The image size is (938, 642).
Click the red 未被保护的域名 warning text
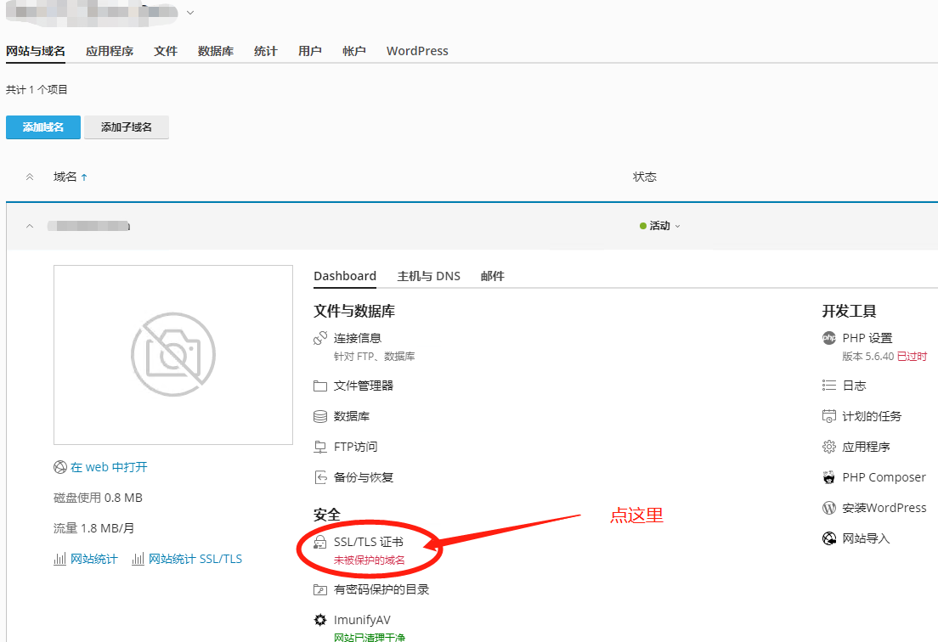point(369,560)
